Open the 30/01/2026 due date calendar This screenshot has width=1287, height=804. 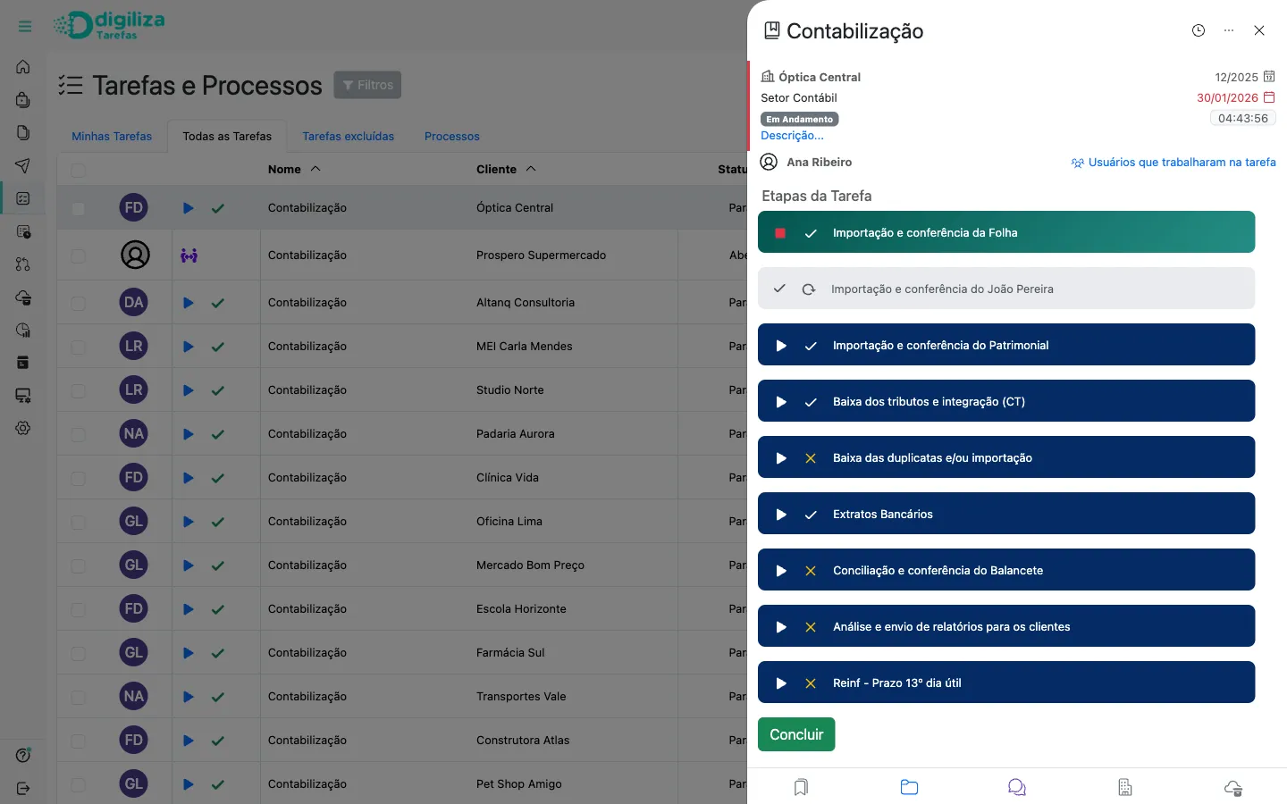(1269, 97)
